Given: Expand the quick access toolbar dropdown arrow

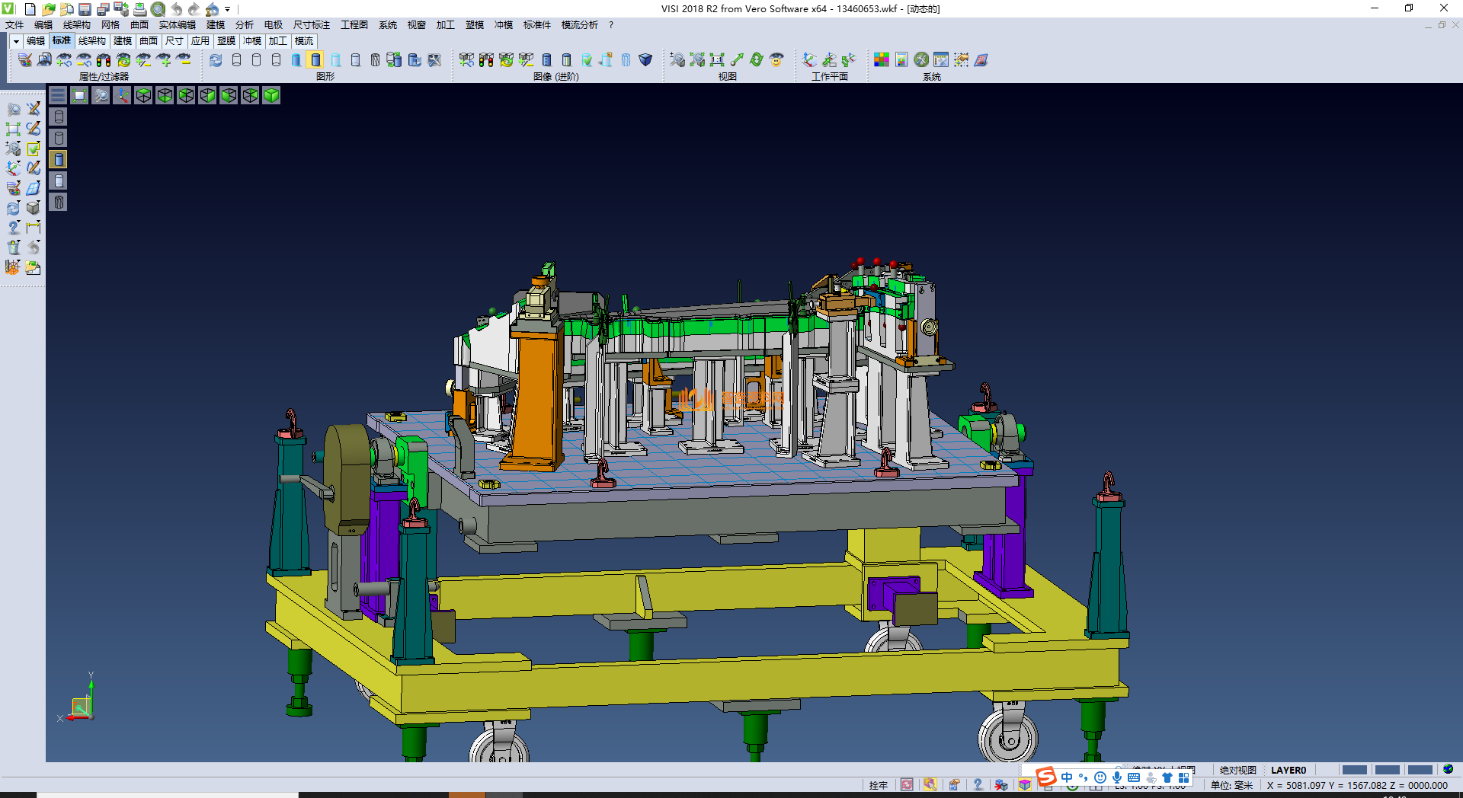Looking at the screenshot, I should click(228, 9).
